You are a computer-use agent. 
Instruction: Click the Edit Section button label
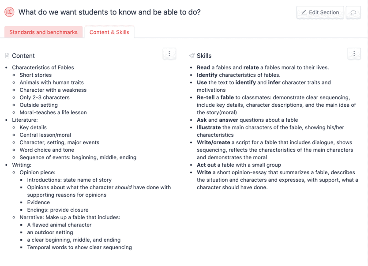324,12
